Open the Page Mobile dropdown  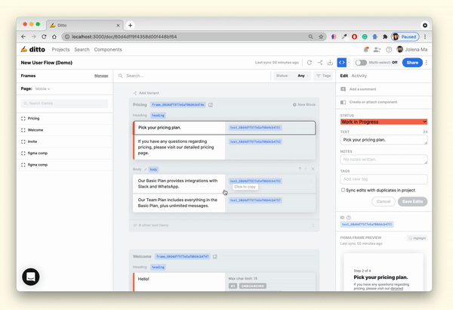click(x=42, y=89)
